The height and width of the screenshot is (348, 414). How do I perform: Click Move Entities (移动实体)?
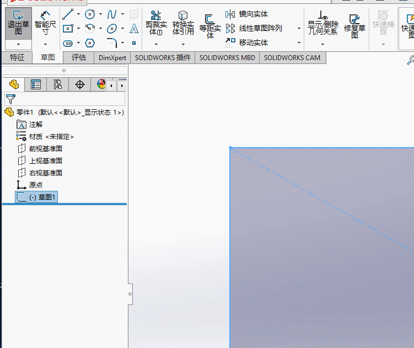pyautogui.click(x=246, y=42)
